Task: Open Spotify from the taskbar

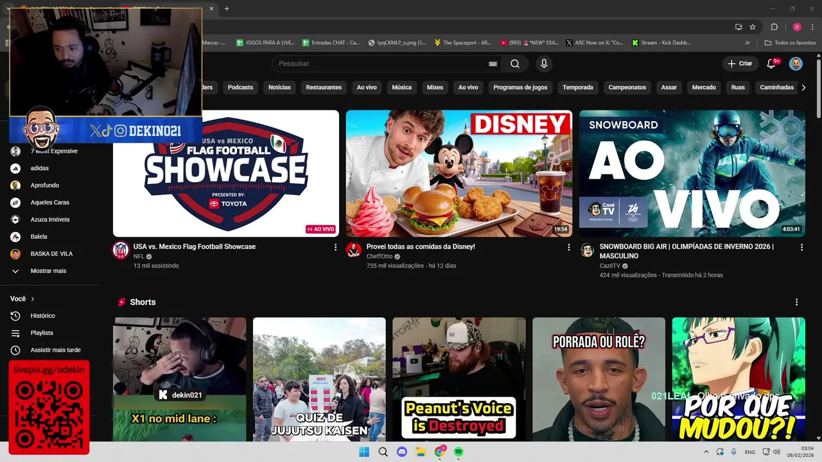Action: (x=459, y=452)
